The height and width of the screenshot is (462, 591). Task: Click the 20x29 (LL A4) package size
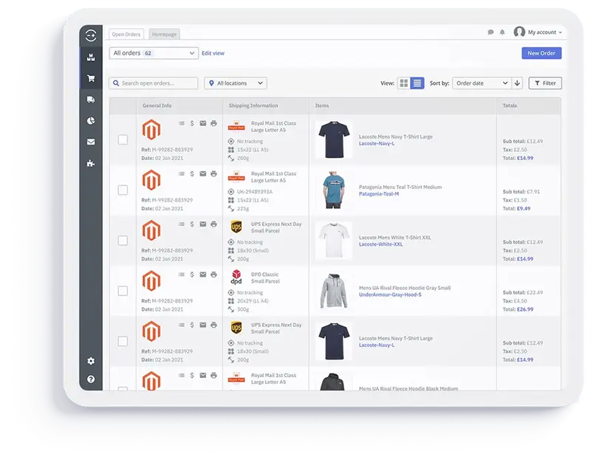tap(253, 301)
